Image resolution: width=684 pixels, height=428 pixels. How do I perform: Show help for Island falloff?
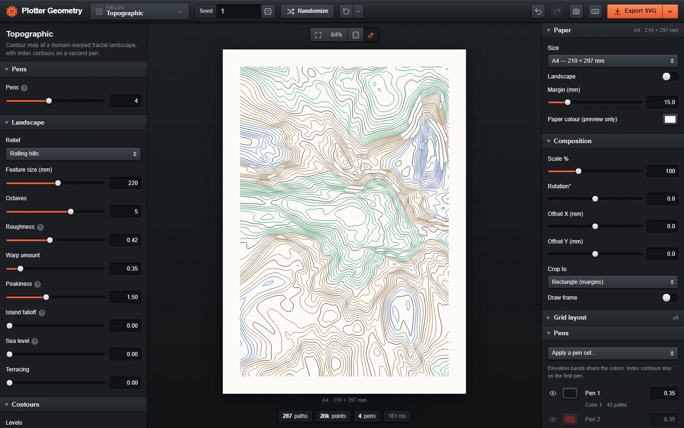[42, 313]
